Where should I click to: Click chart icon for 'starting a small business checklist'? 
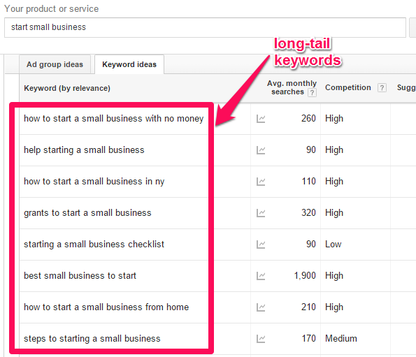point(261,245)
